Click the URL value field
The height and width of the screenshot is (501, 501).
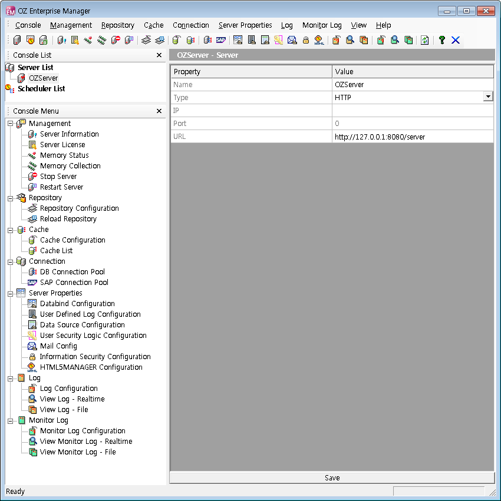click(413, 137)
